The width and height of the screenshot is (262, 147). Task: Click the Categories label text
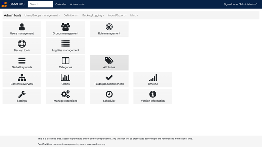coord(65,67)
